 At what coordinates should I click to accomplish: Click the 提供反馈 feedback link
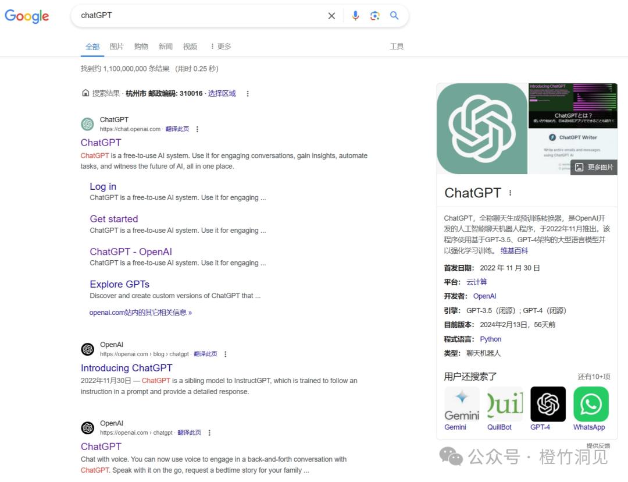[x=598, y=445]
